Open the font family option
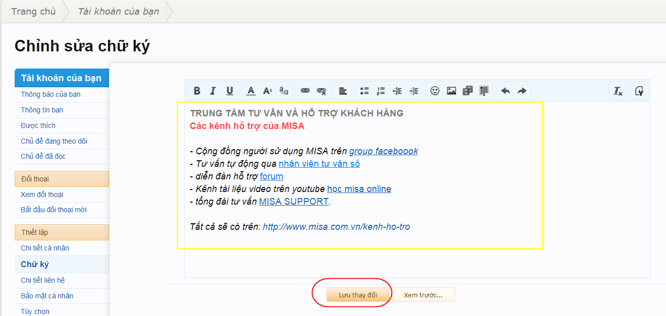The width and height of the screenshot is (666, 316). click(284, 91)
